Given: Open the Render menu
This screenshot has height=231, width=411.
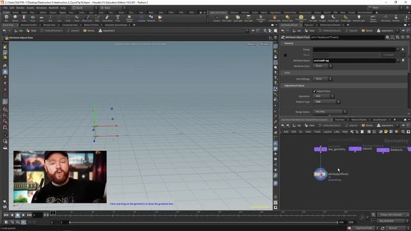Looking at the screenshot, I should pos(20,8).
